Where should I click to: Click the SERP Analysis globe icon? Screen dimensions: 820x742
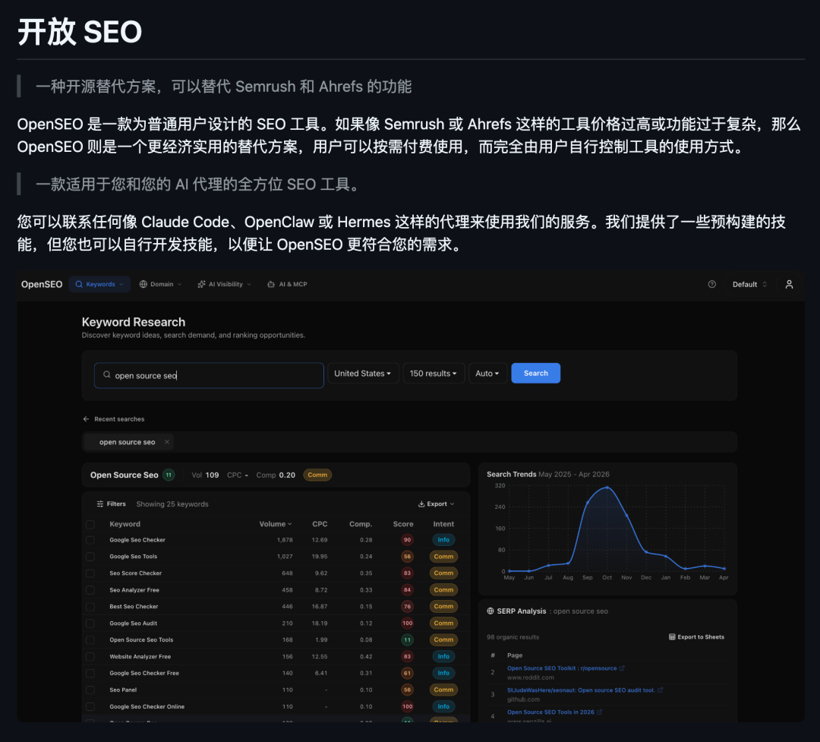pyautogui.click(x=490, y=611)
